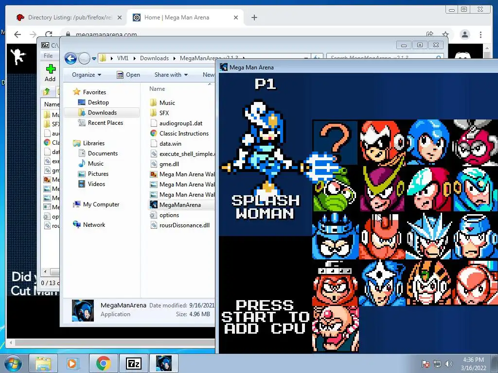Click the Explorer back navigation arrow
The height and width of the screenshot is (373, 498).
click(71, 58)
